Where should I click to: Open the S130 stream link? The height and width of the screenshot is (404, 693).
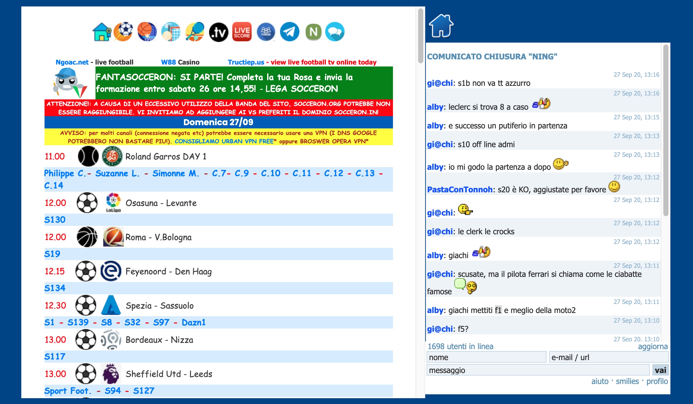(55, 220)
